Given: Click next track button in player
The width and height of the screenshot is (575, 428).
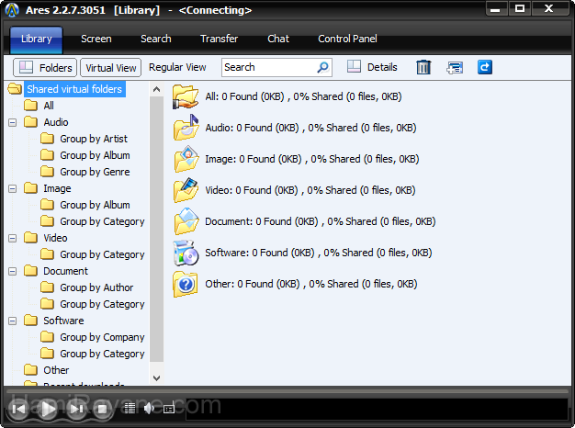Looking at the screenshot, I should point(76,408).
